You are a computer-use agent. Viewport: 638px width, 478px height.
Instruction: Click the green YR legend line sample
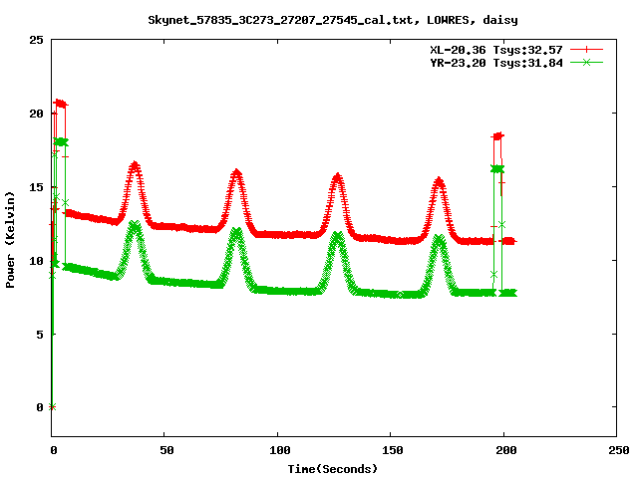click(x=586, y=63)
